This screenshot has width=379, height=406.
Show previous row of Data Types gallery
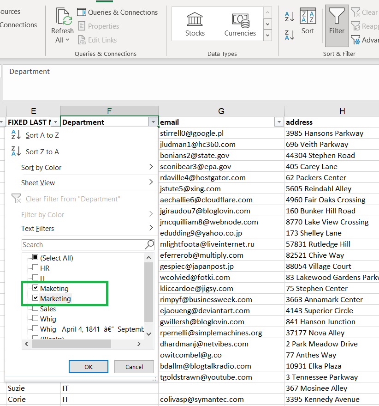tap(267, 12)
